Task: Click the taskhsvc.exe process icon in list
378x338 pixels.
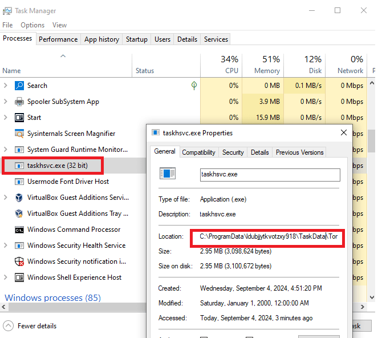Action: tap(19, 166)
